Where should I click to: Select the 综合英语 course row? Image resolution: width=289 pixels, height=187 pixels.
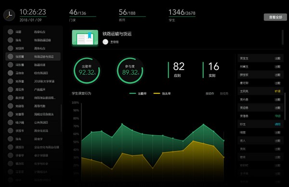[x=33, y=73]
